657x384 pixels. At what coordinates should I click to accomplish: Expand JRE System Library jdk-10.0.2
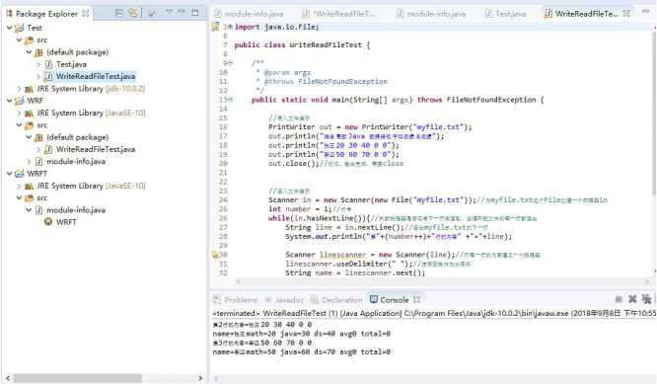[19, 89]
